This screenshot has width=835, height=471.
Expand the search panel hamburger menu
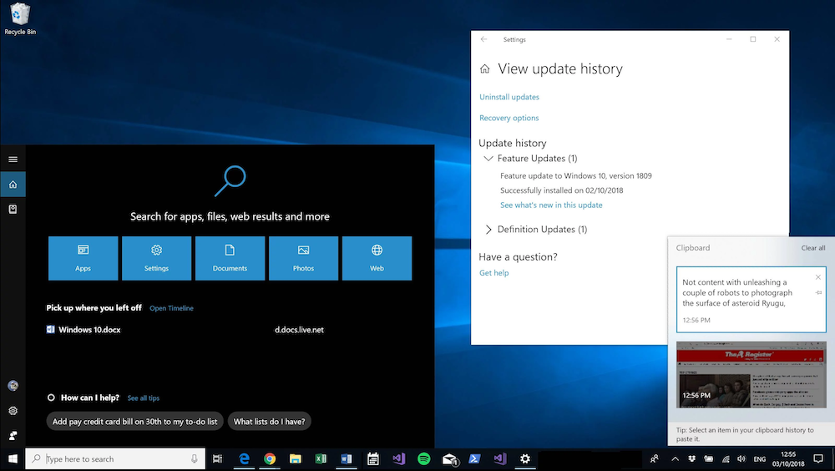(13, 160)
